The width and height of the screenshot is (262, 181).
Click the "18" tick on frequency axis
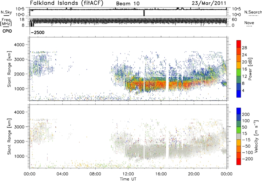[x=22, y=20]
